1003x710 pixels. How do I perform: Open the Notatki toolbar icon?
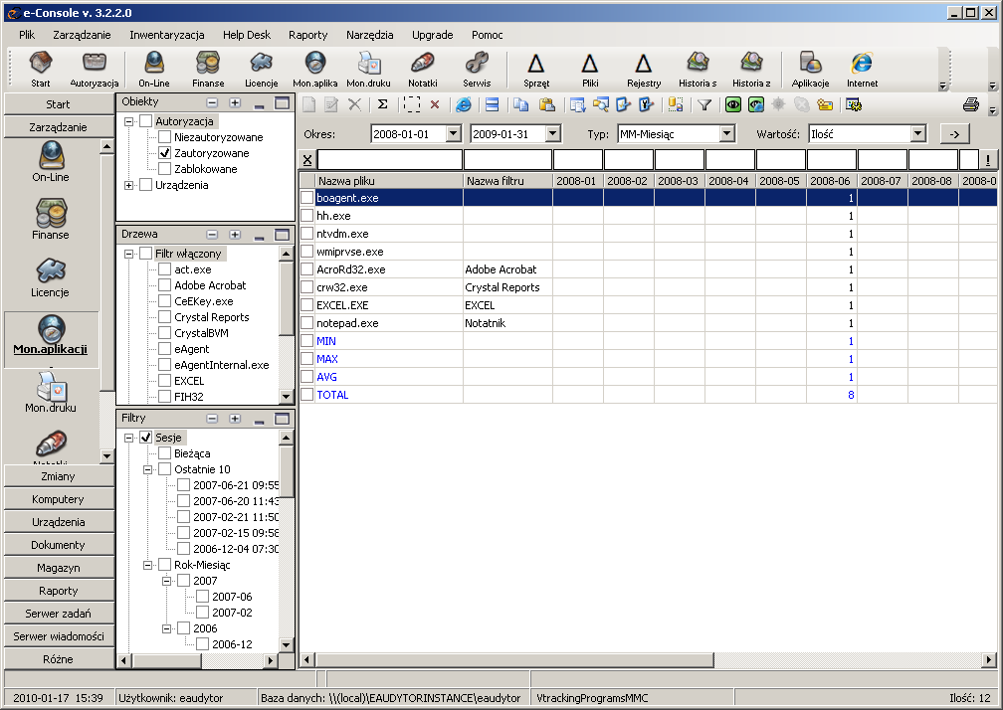click(423, 69)
